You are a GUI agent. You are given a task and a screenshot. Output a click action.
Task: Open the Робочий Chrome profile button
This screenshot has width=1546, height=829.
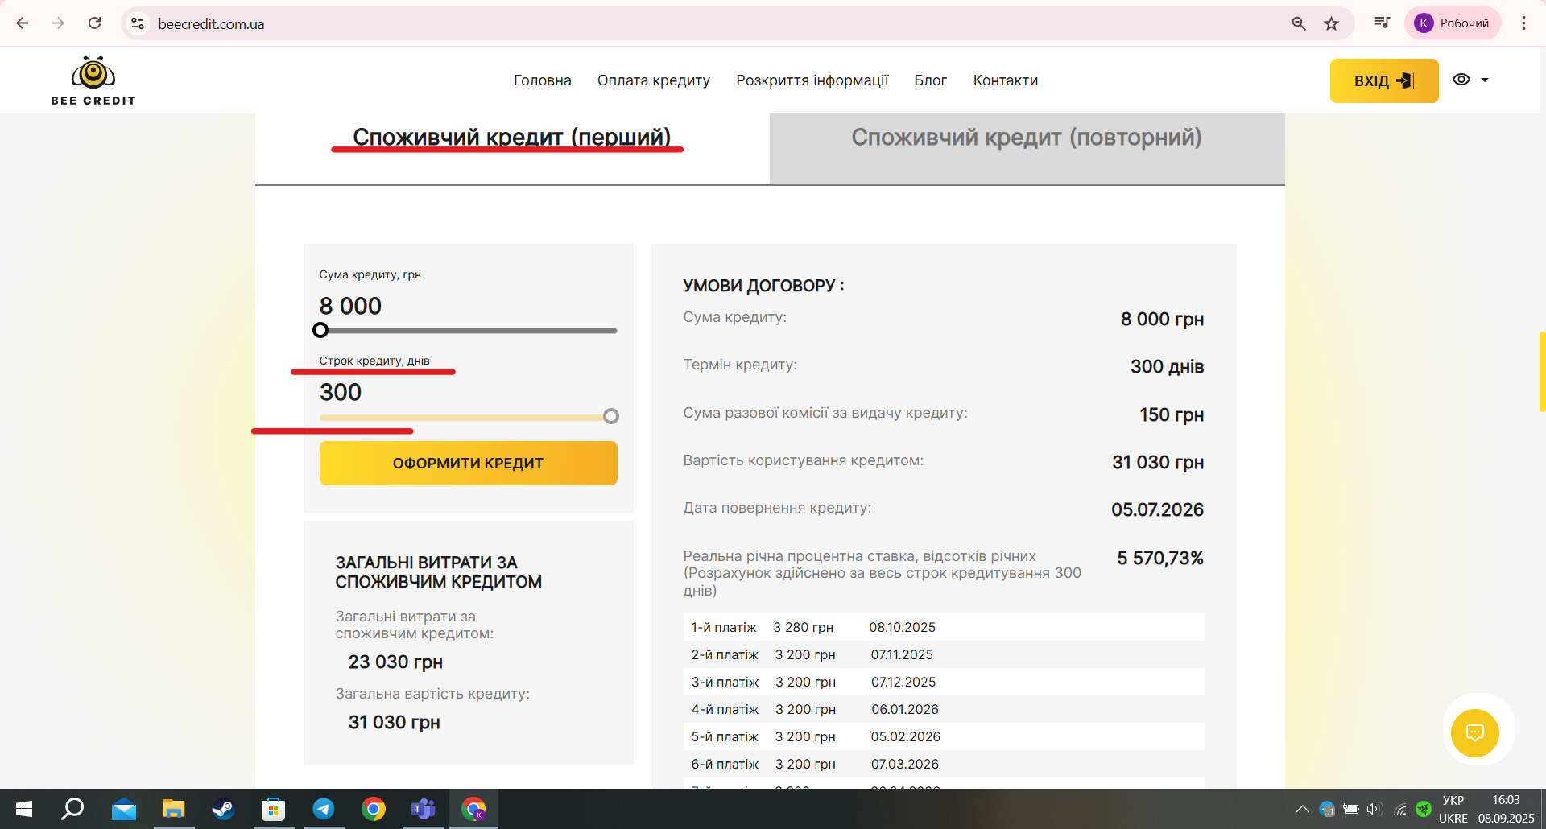1453,23
